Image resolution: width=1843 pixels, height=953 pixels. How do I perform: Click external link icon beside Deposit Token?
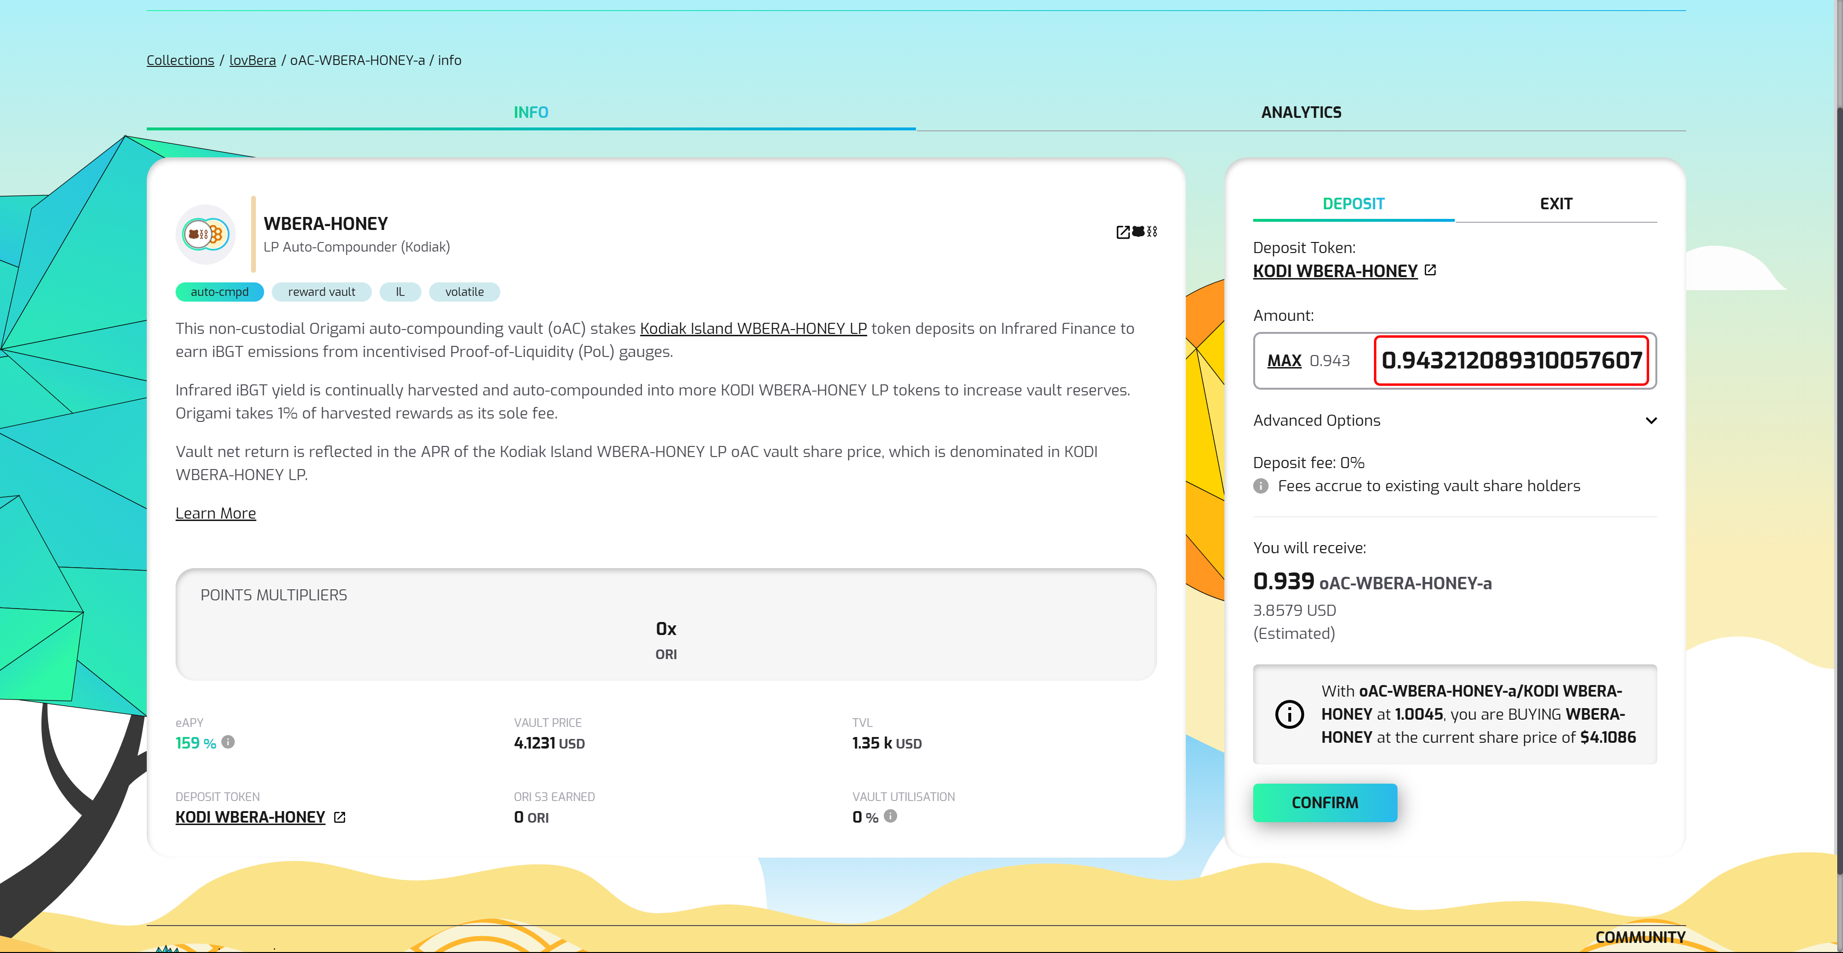click(x=1429, y=270)
